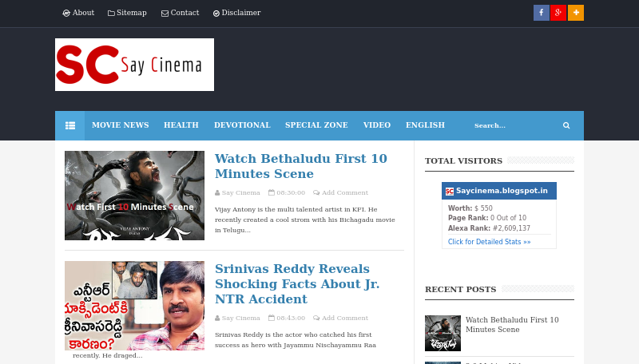Viewport: 639px width, 364px height.
Task: Click the SC favicon in visitors widget
Action: [x=450, y=192]
